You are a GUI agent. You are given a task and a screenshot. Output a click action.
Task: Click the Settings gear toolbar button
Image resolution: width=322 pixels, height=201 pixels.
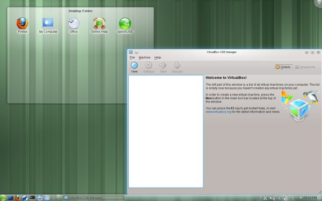click(x=149, y=68)
